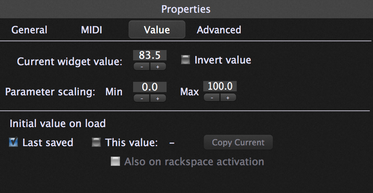Enable the Invert value checkbox
Screen dimensions: 373x193
point(186,60)
